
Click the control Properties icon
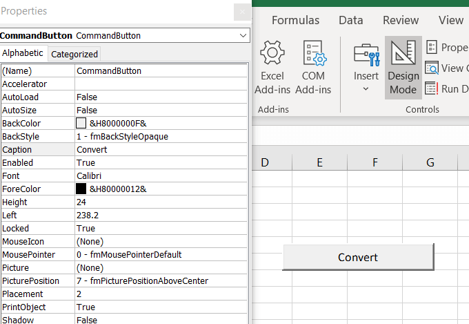(x=432, y=47)
